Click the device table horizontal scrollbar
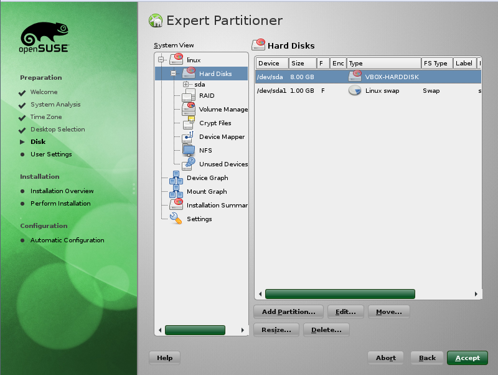This screenshot has height=375, width=498. tap(340, 294)
